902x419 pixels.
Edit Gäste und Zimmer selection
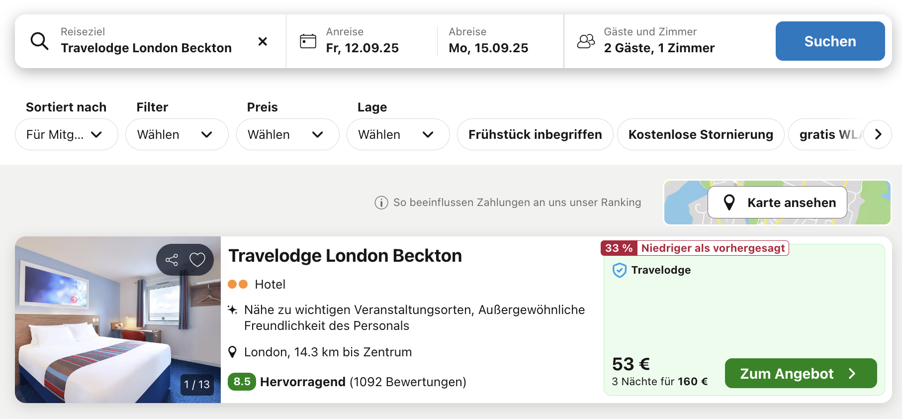click(659, 41)
